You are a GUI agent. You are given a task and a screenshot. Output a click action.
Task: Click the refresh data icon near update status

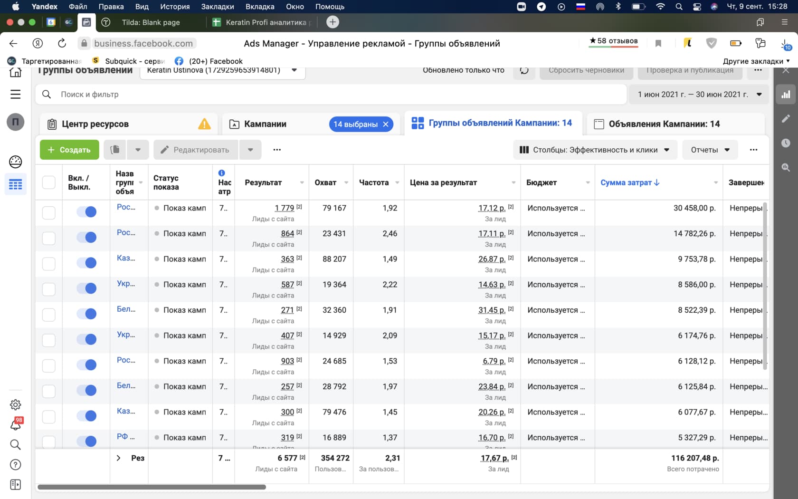[524, 70]
